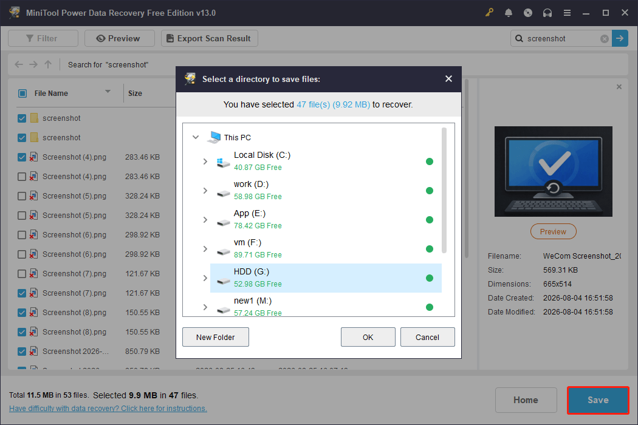Uncheck the first Screenshot (8).png checkbox
This screenshot has width=638, height=425.
pos(22,313)
